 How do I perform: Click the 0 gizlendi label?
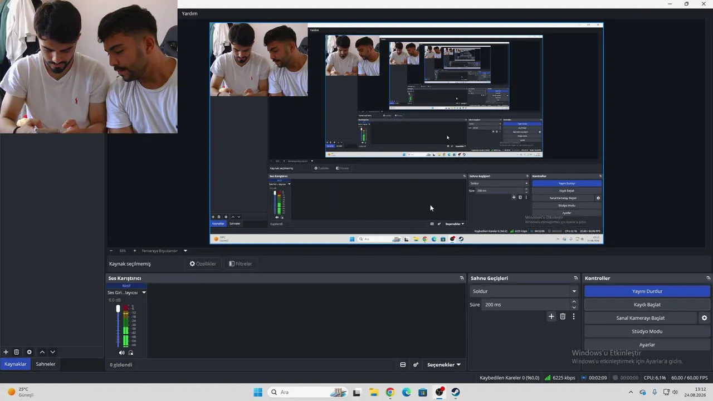click(121, 365)
